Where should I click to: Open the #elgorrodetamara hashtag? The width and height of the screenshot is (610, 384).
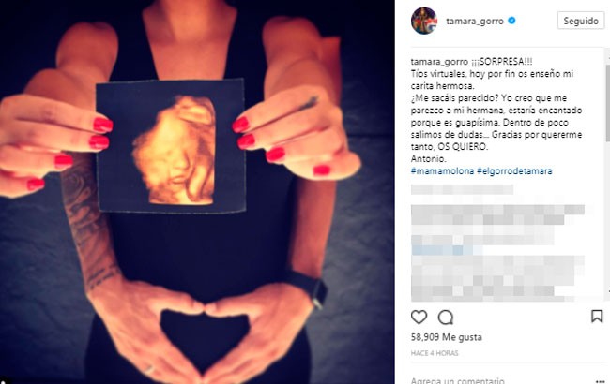point(514,170)
